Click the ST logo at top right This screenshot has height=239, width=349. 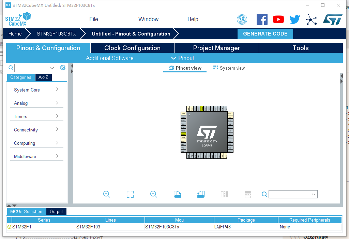333,19
